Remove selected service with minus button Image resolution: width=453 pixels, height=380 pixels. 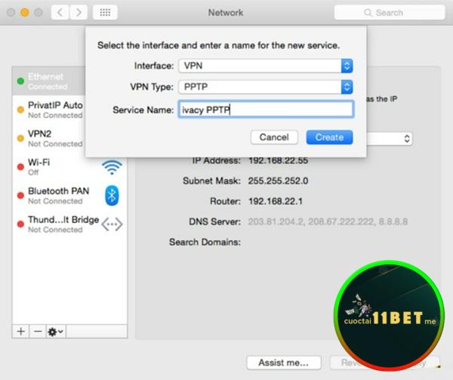[38, 331]
